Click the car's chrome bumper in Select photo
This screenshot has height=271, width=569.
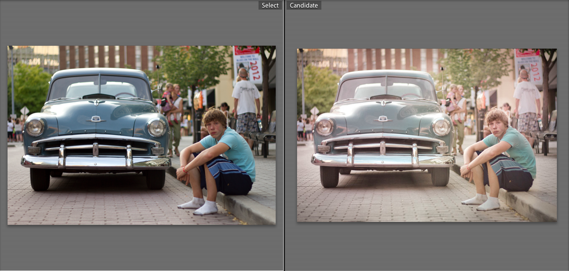tap(96, 161)
